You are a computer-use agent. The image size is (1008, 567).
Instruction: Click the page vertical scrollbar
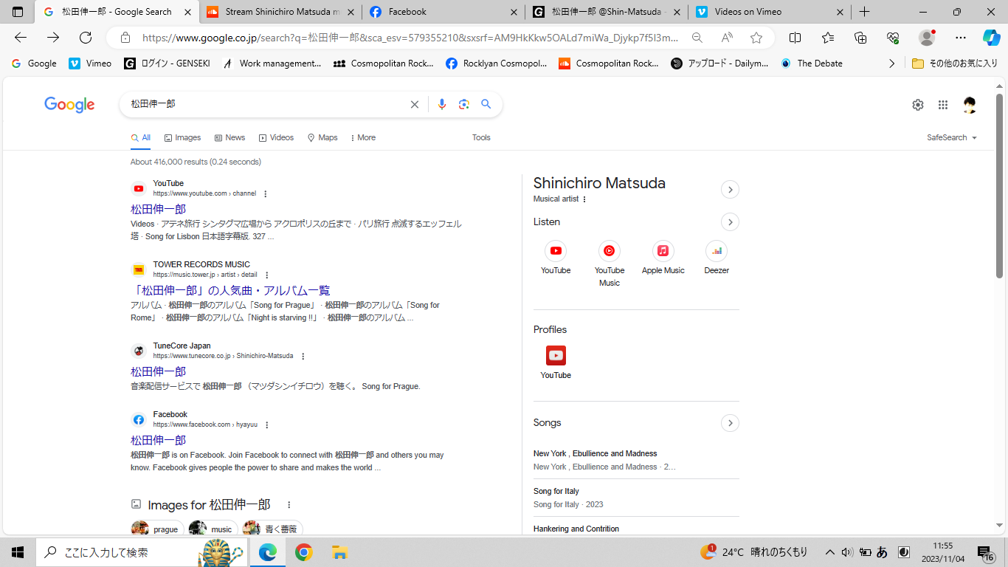[x=1000, y=185]
